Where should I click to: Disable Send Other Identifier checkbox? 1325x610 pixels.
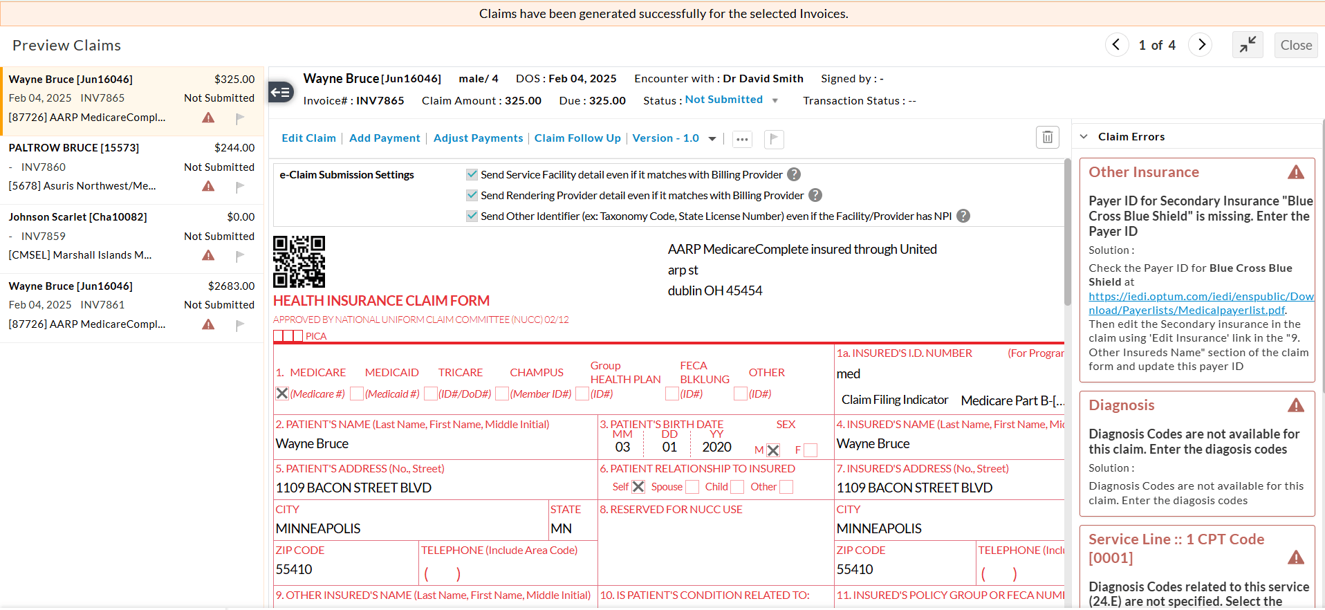pyautogui.click(x=472, y=216)
